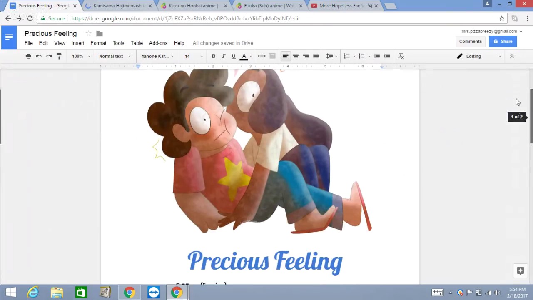The image size is (533, 300).
Task: Open the move-to-folder icon
Action: click(x=99, y=34)
